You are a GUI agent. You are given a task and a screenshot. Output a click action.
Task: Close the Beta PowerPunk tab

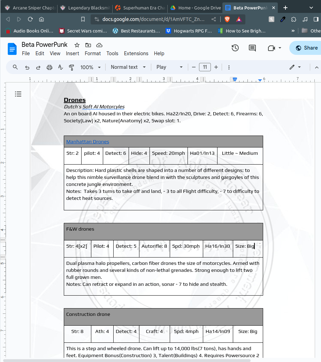coord(274,8)
